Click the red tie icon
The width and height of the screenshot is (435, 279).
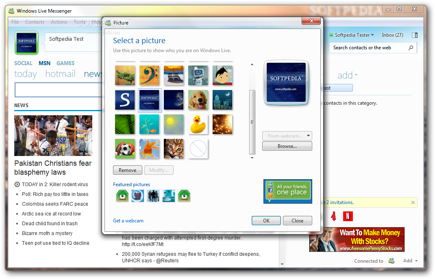[333, 216]
